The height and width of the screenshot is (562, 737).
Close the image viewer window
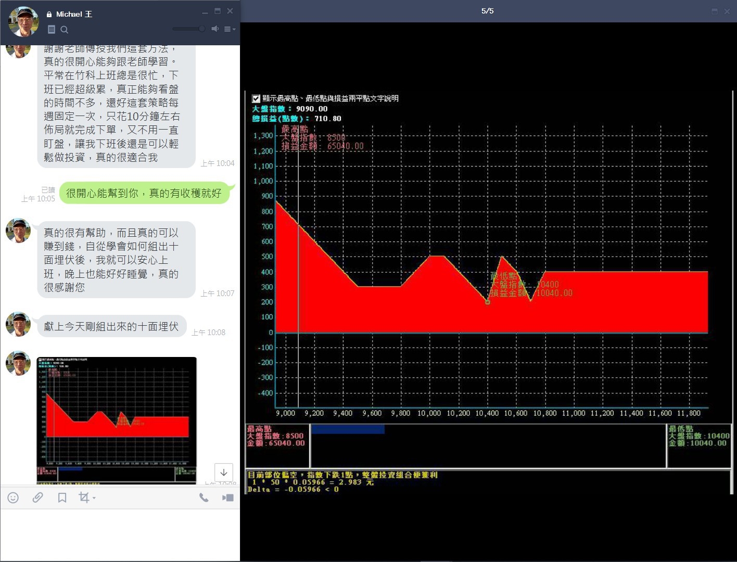(x=727, y=11)
